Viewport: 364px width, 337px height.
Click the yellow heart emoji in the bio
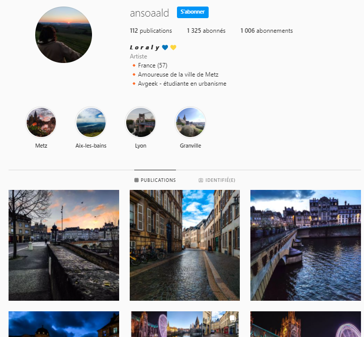(173, 47)
